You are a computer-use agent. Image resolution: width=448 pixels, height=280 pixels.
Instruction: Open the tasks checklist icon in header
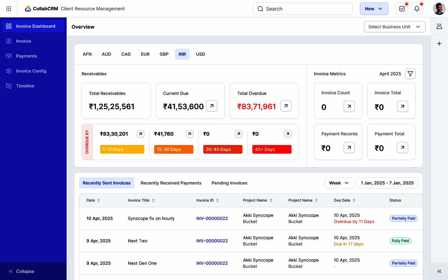402,9
